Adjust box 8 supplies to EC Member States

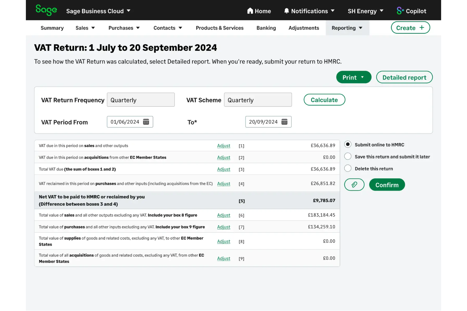click(x=224, y=241)
